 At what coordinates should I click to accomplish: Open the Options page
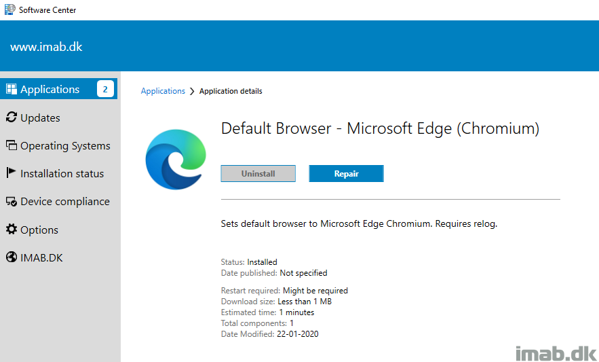[39, 230]
